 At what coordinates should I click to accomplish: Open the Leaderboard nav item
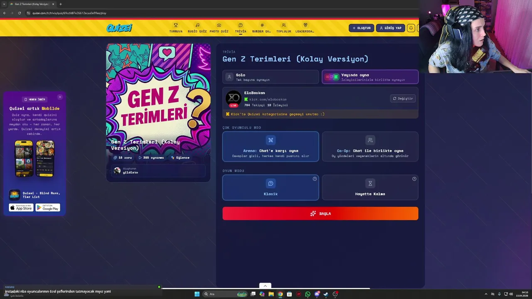click(x=305, y=28)
